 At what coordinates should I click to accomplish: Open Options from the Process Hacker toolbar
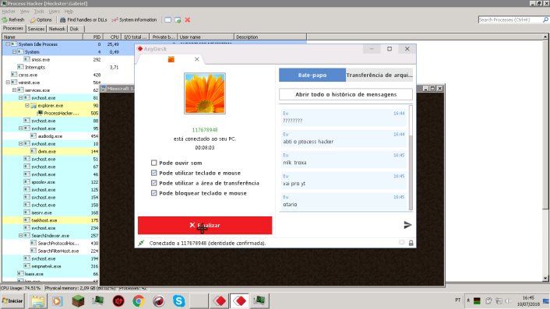pyautogui.click(x=41, y=20)
